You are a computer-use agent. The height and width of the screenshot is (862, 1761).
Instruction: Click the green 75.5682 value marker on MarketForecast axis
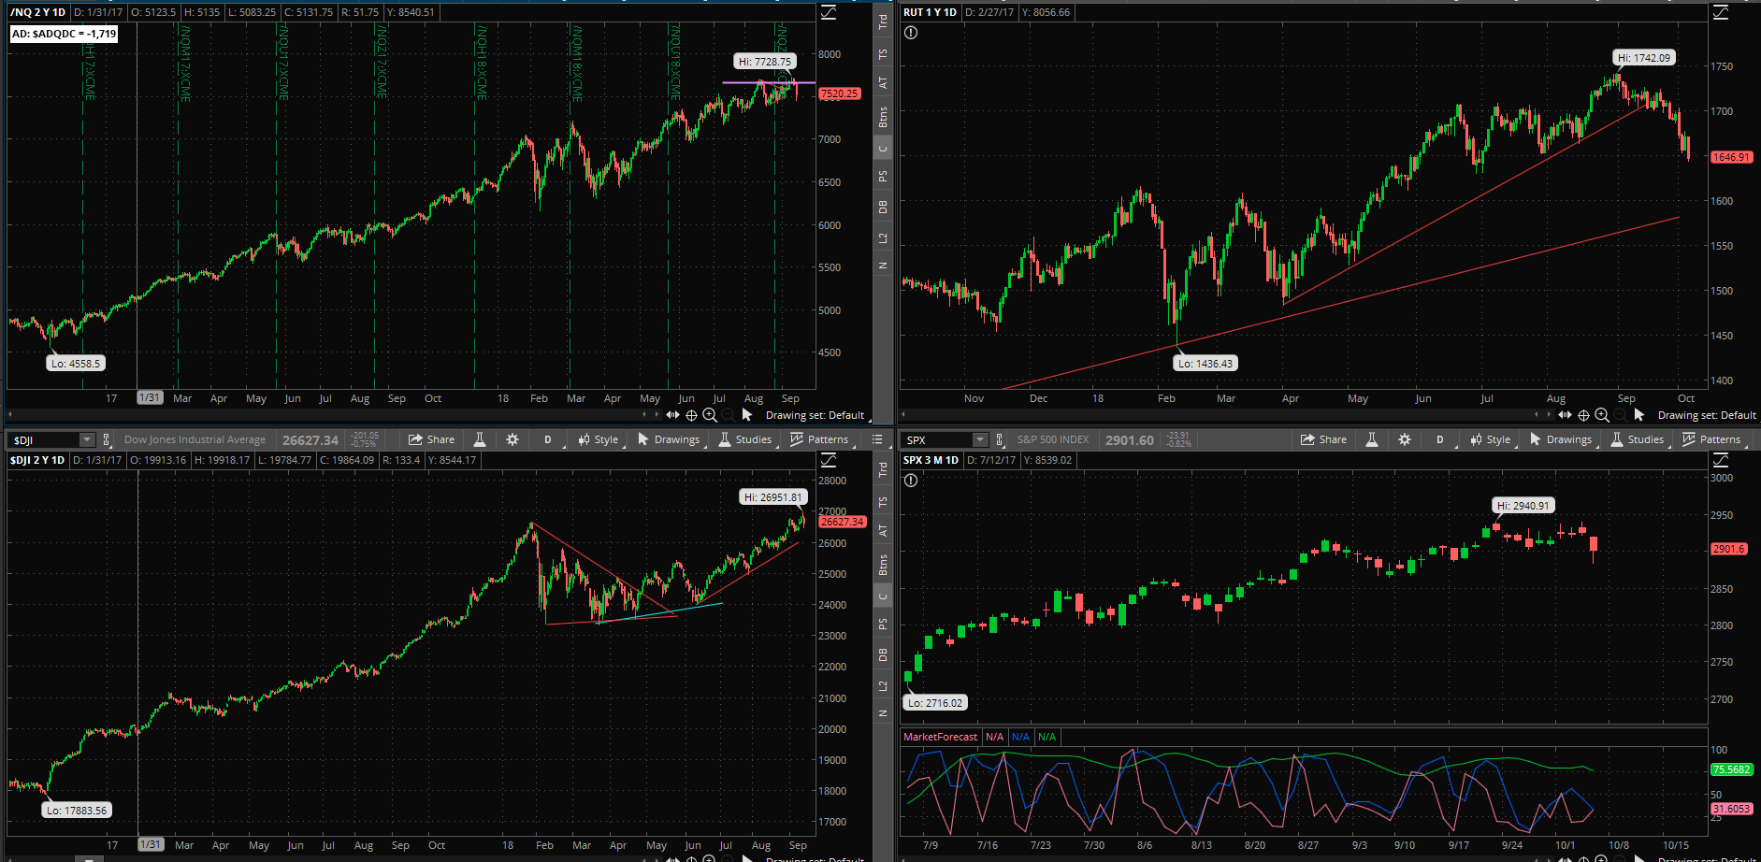(x=1731, y=769)
